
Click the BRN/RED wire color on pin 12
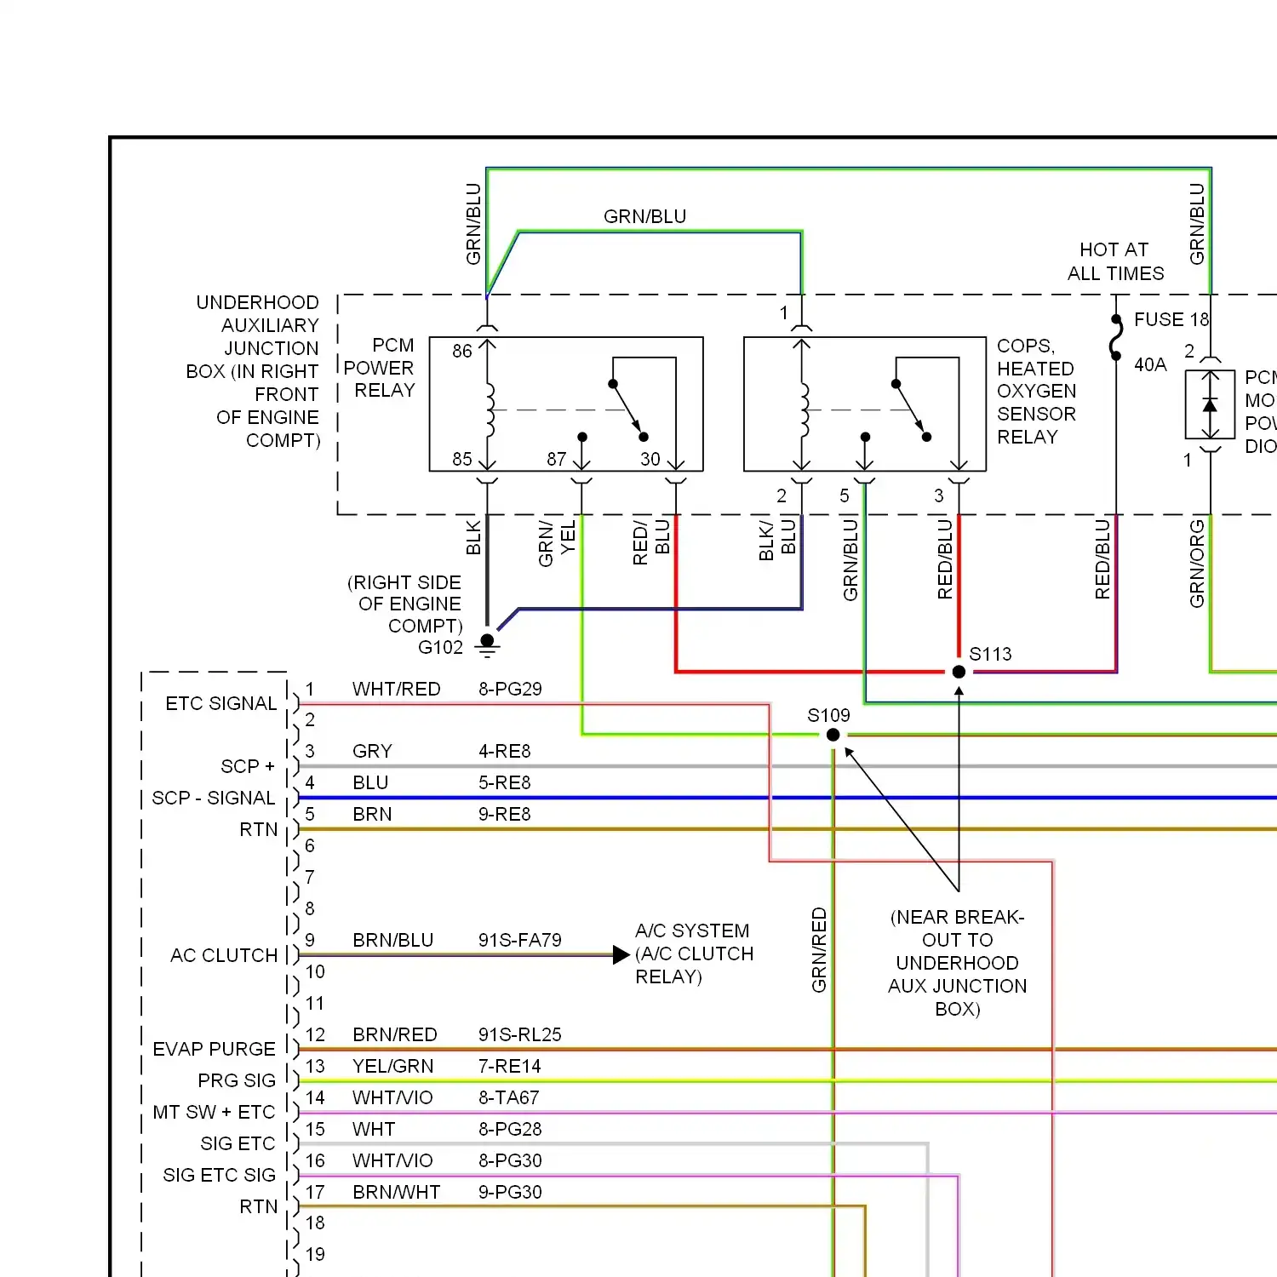coord(395,1034)
